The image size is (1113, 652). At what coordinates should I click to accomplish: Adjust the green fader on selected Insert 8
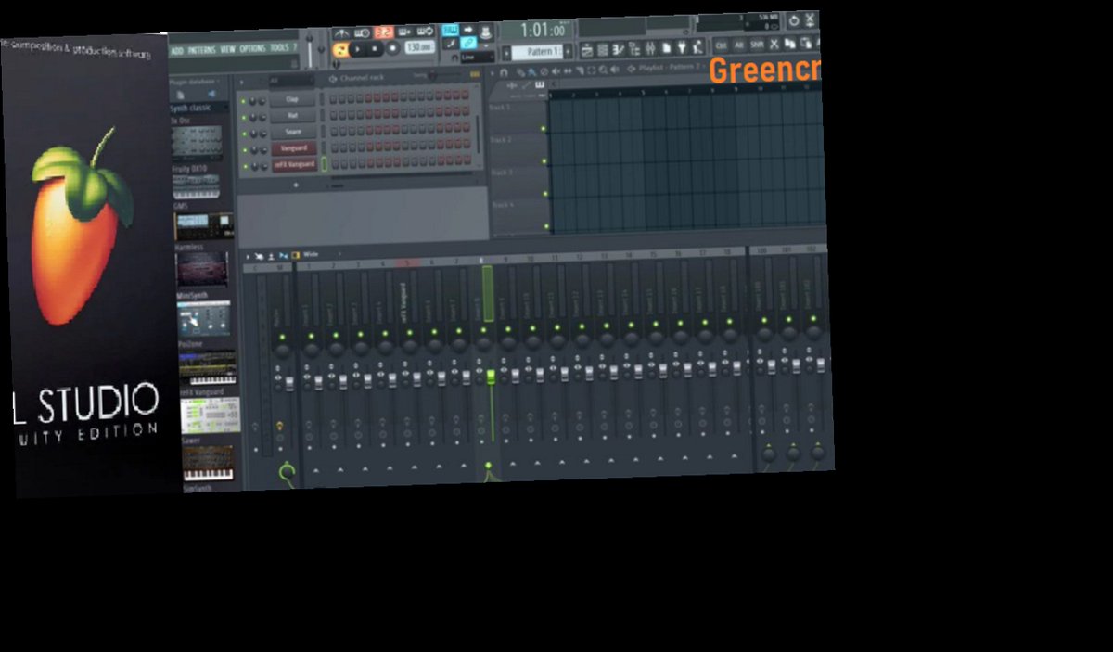(490, 377)
